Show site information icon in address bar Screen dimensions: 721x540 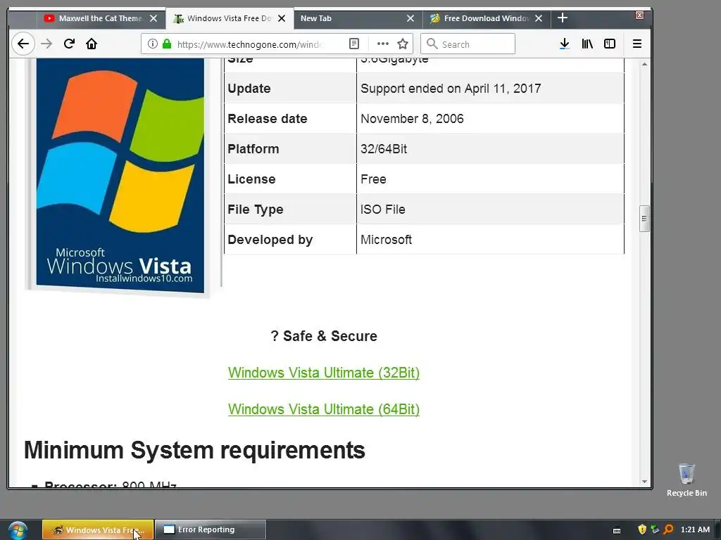pos(153,44)
